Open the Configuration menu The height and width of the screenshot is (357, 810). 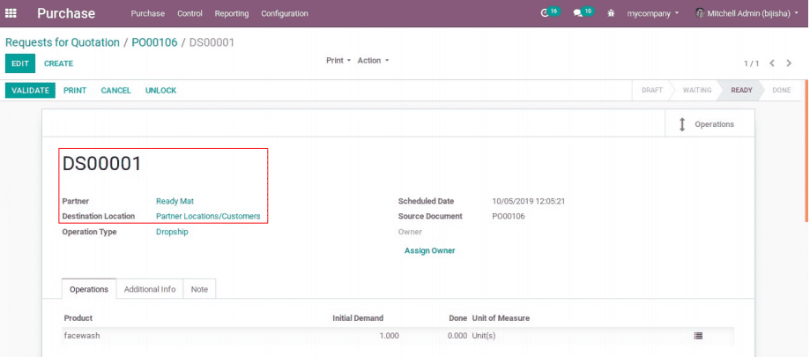pyautogui.click(x=285, y=13)
